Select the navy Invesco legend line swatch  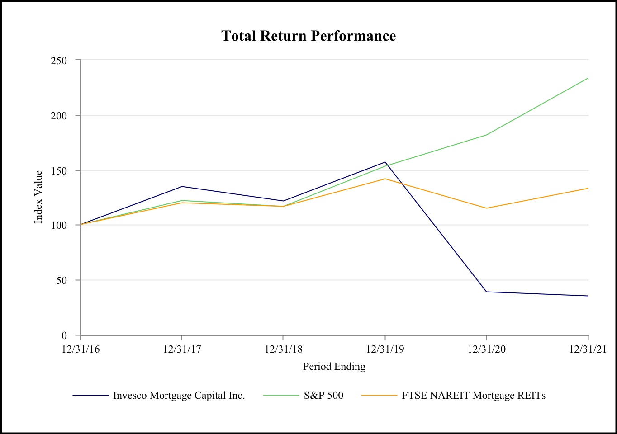(90, 396)
